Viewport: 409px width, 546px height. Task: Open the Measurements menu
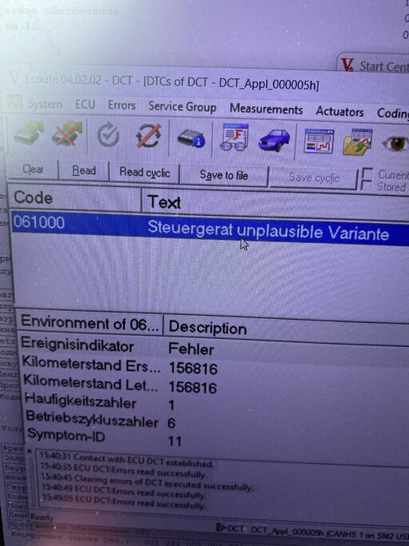coord(266,110)
